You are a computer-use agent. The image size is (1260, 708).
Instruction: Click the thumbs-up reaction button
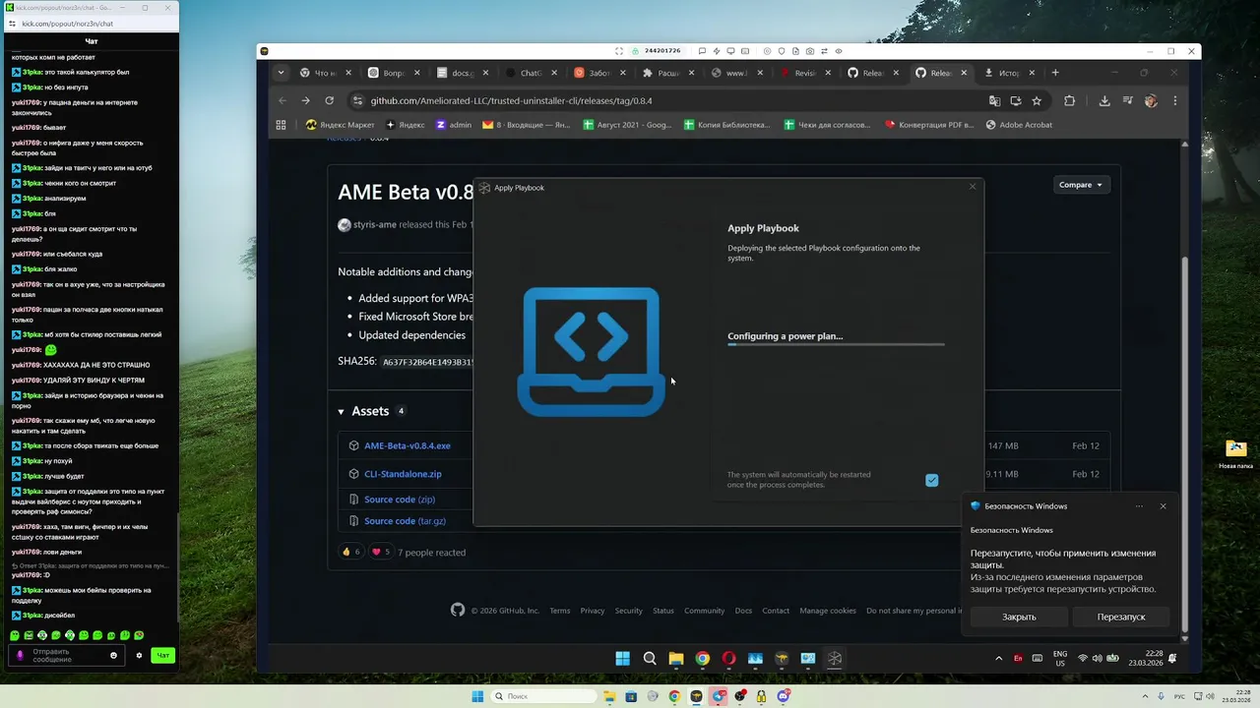click(x=350, y=552)
